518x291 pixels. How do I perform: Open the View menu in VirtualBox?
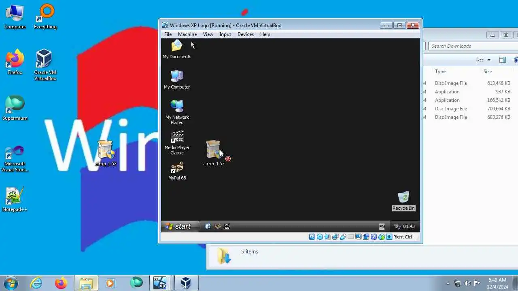(x=208, y=34)
